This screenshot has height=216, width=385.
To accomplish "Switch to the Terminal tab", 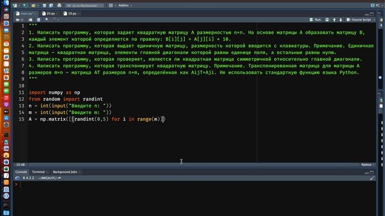I will click(x=38, y=172).
